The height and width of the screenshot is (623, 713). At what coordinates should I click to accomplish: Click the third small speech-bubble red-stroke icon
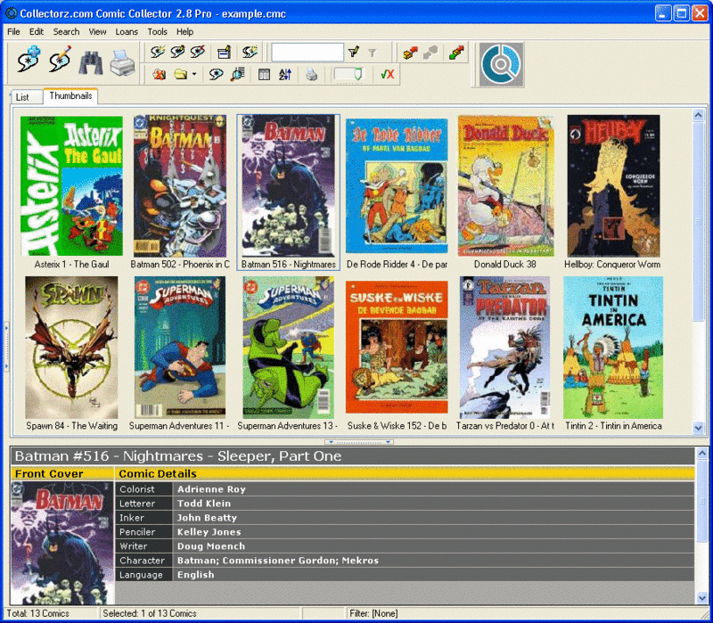coord(197,52)
